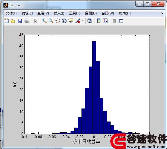Enable the Pan hand tool

pyautogui.click(x=58, y=21)
